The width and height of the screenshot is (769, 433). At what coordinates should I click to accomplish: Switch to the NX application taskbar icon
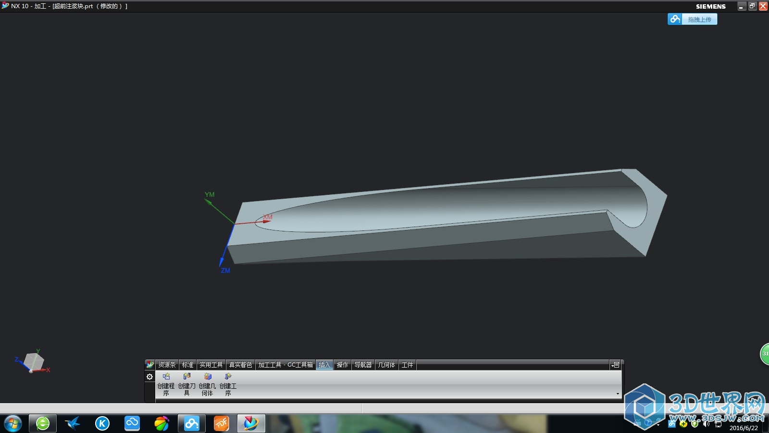tap(251, 423)
